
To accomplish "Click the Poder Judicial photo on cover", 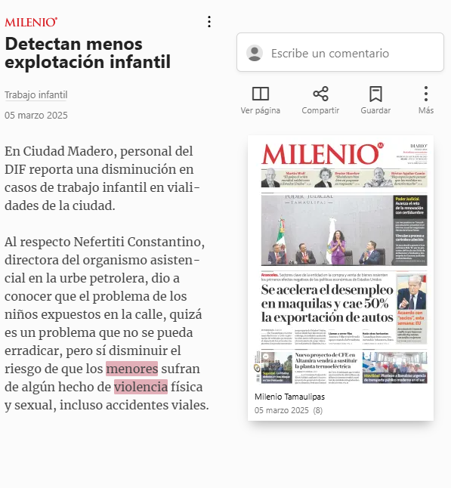I will coord(327,230).
